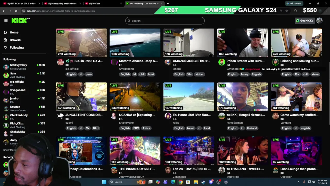The height and width of the screenshot is (186, 330).
Task: Click Vangard streamer avatar icon
Action: tap(276, 116)
